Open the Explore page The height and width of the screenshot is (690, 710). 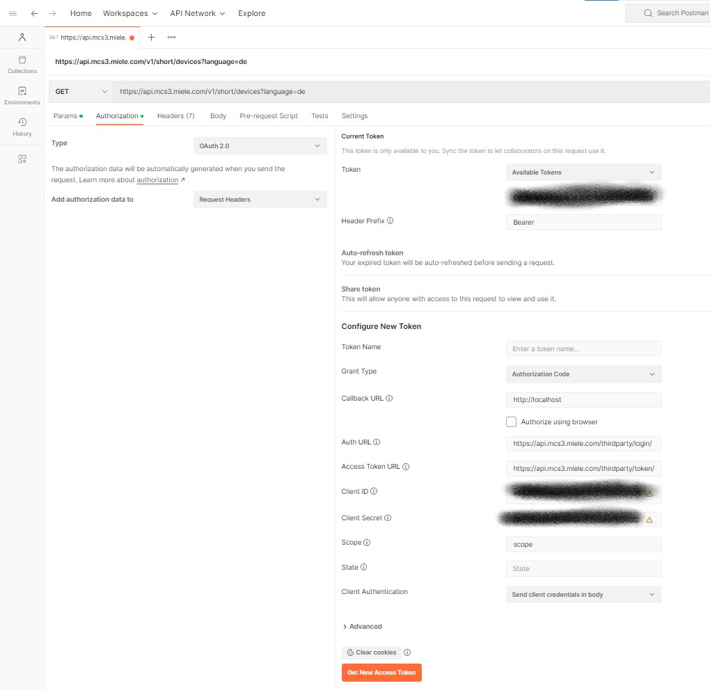pyautogui.click(x=252, y=14)
